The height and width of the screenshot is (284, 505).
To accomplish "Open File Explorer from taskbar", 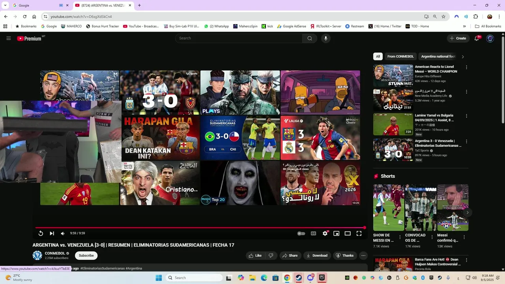I will 252,278.
